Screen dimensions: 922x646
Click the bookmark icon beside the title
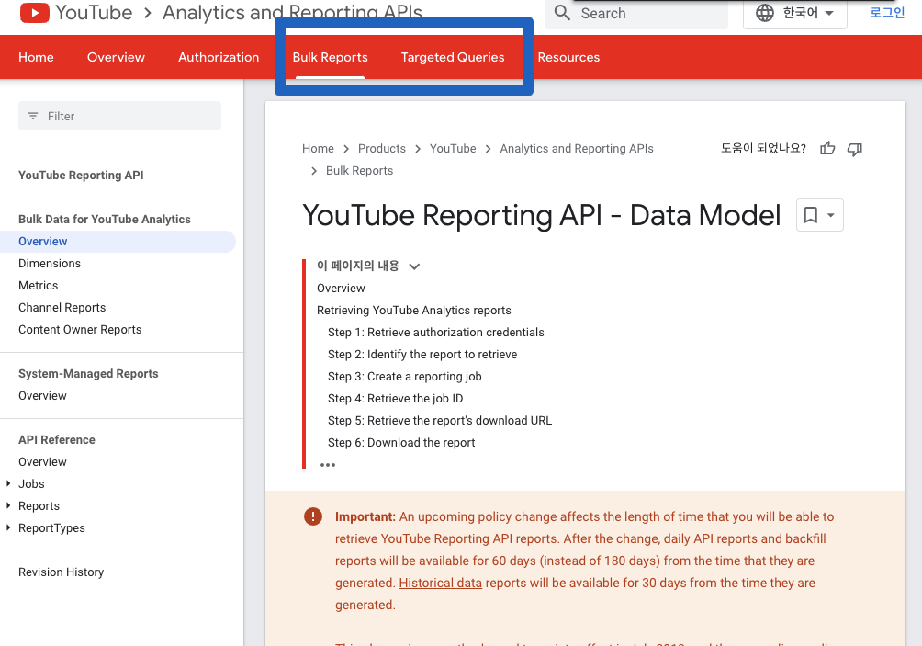(810, 215)
